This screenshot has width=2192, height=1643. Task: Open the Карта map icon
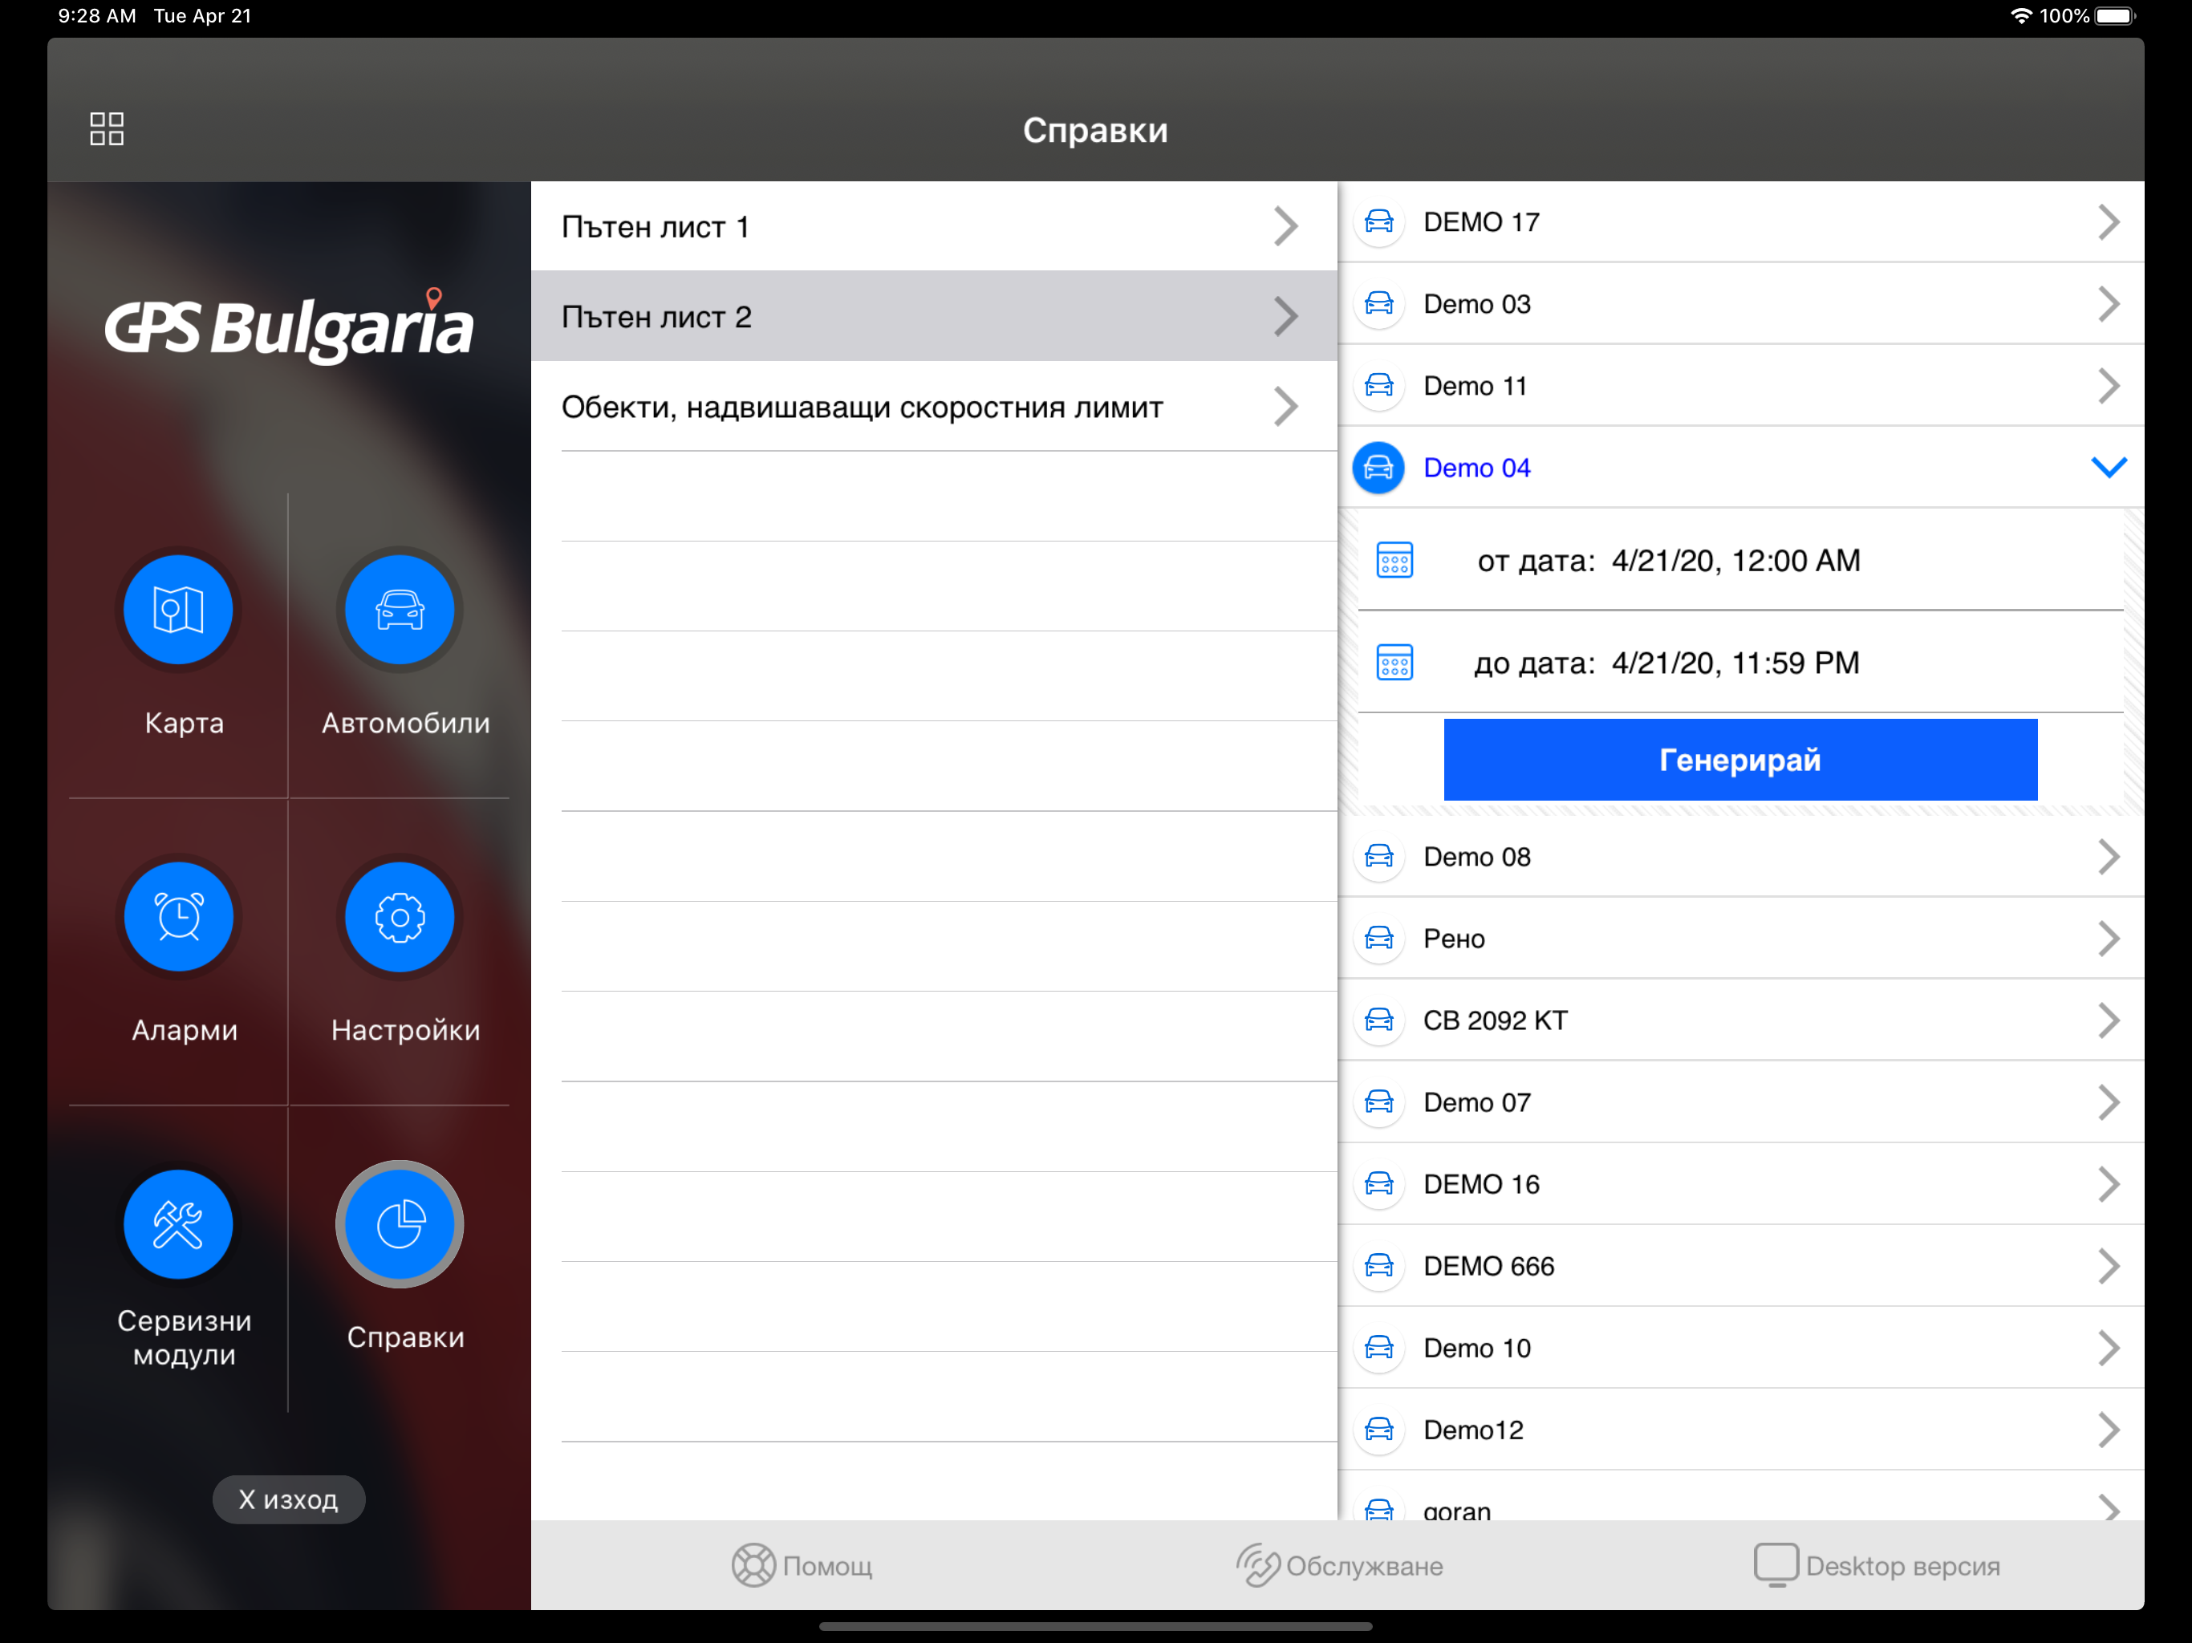(178, 608)
